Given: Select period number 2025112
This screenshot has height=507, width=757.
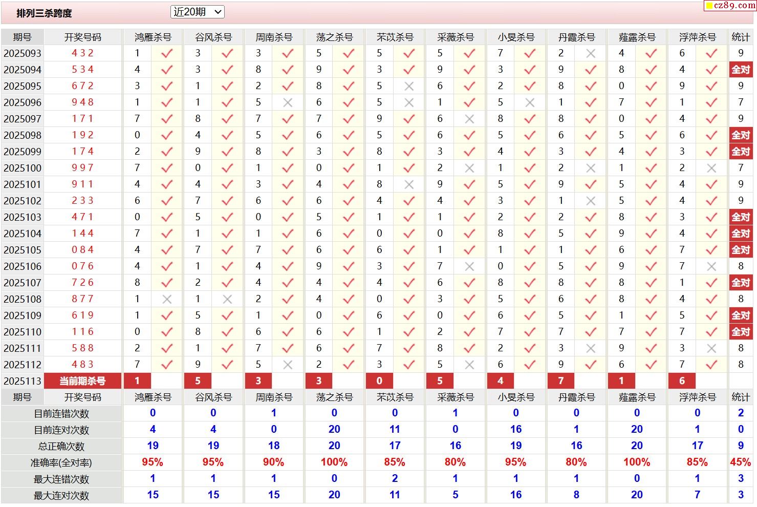Looking at the screenshot, I should click(23, 365).
